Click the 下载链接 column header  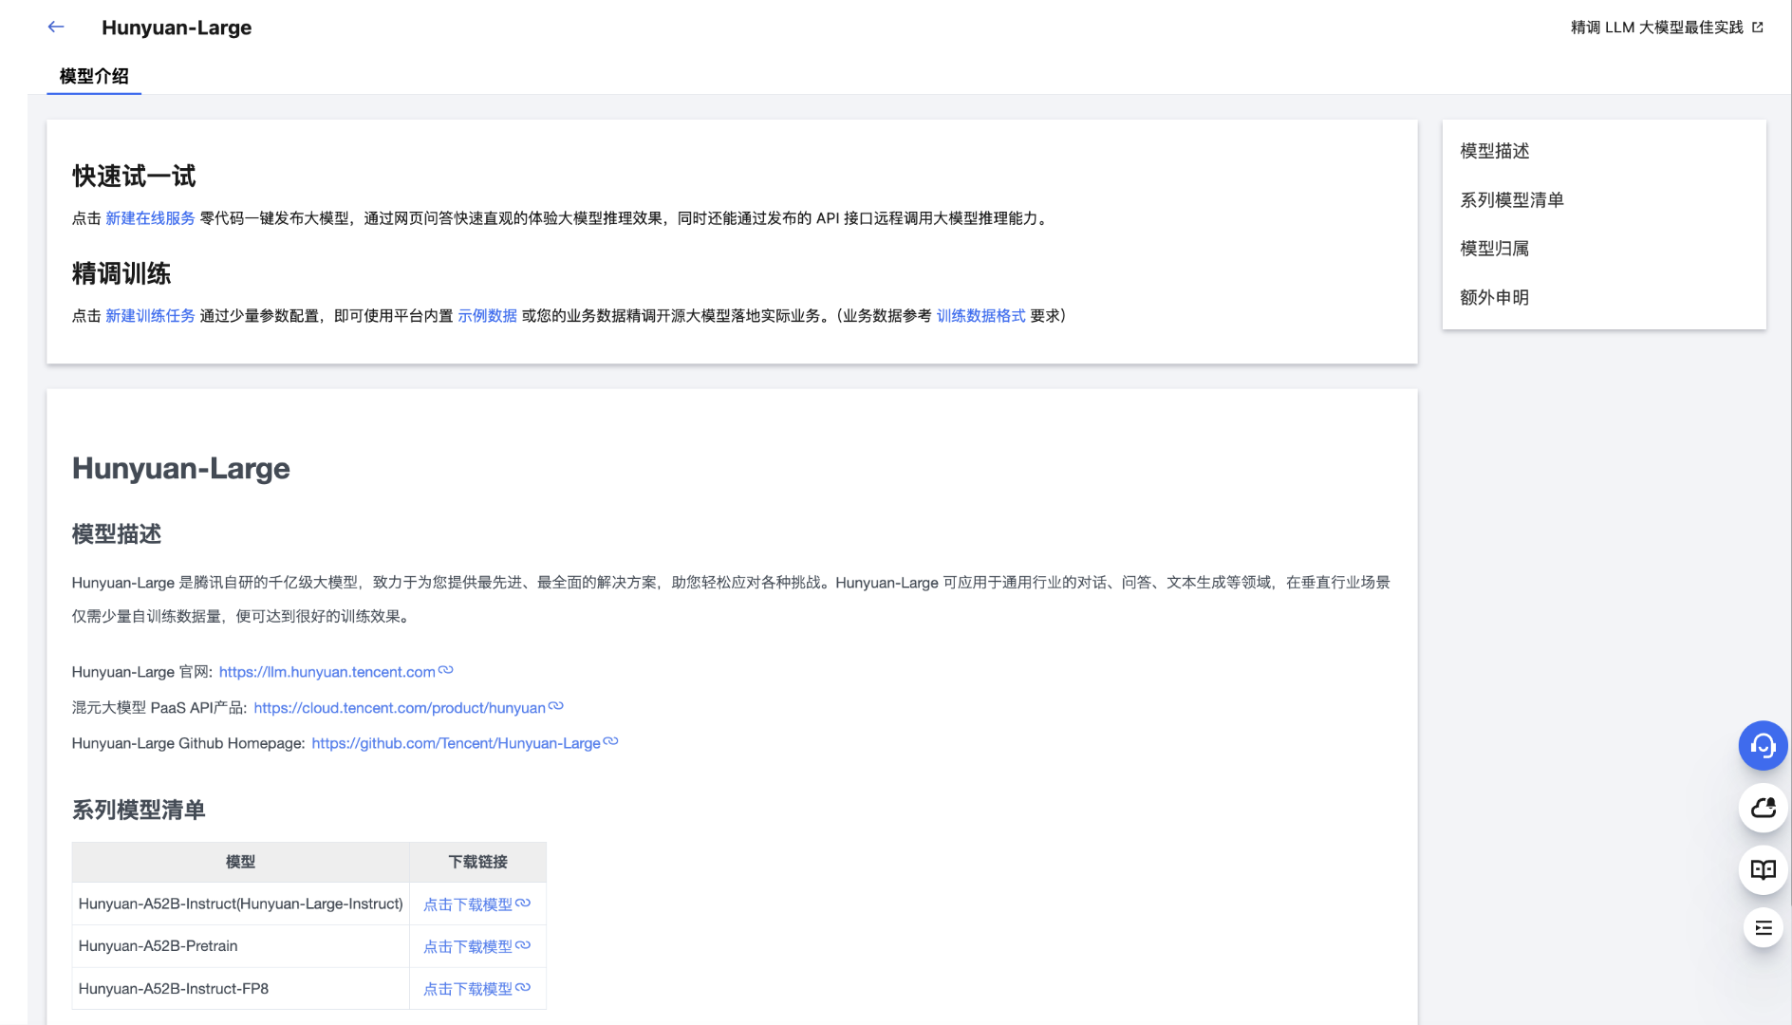point(478,862)
